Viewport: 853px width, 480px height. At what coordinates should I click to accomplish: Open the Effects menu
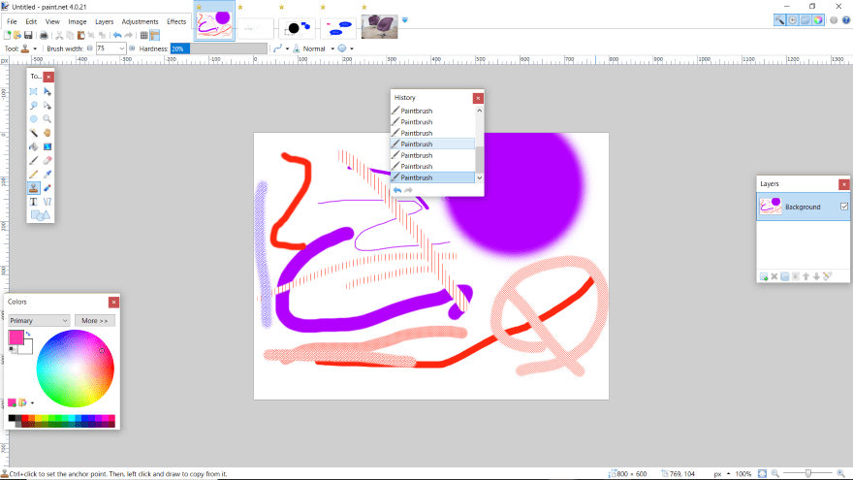coord(176,21)
